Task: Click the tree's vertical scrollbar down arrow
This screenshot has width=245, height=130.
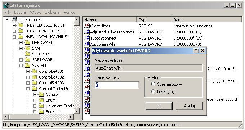Action: (x=76, y=111)
